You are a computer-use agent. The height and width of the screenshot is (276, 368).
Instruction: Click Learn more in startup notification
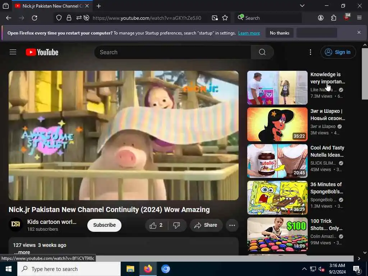click(x=249, y=33)
